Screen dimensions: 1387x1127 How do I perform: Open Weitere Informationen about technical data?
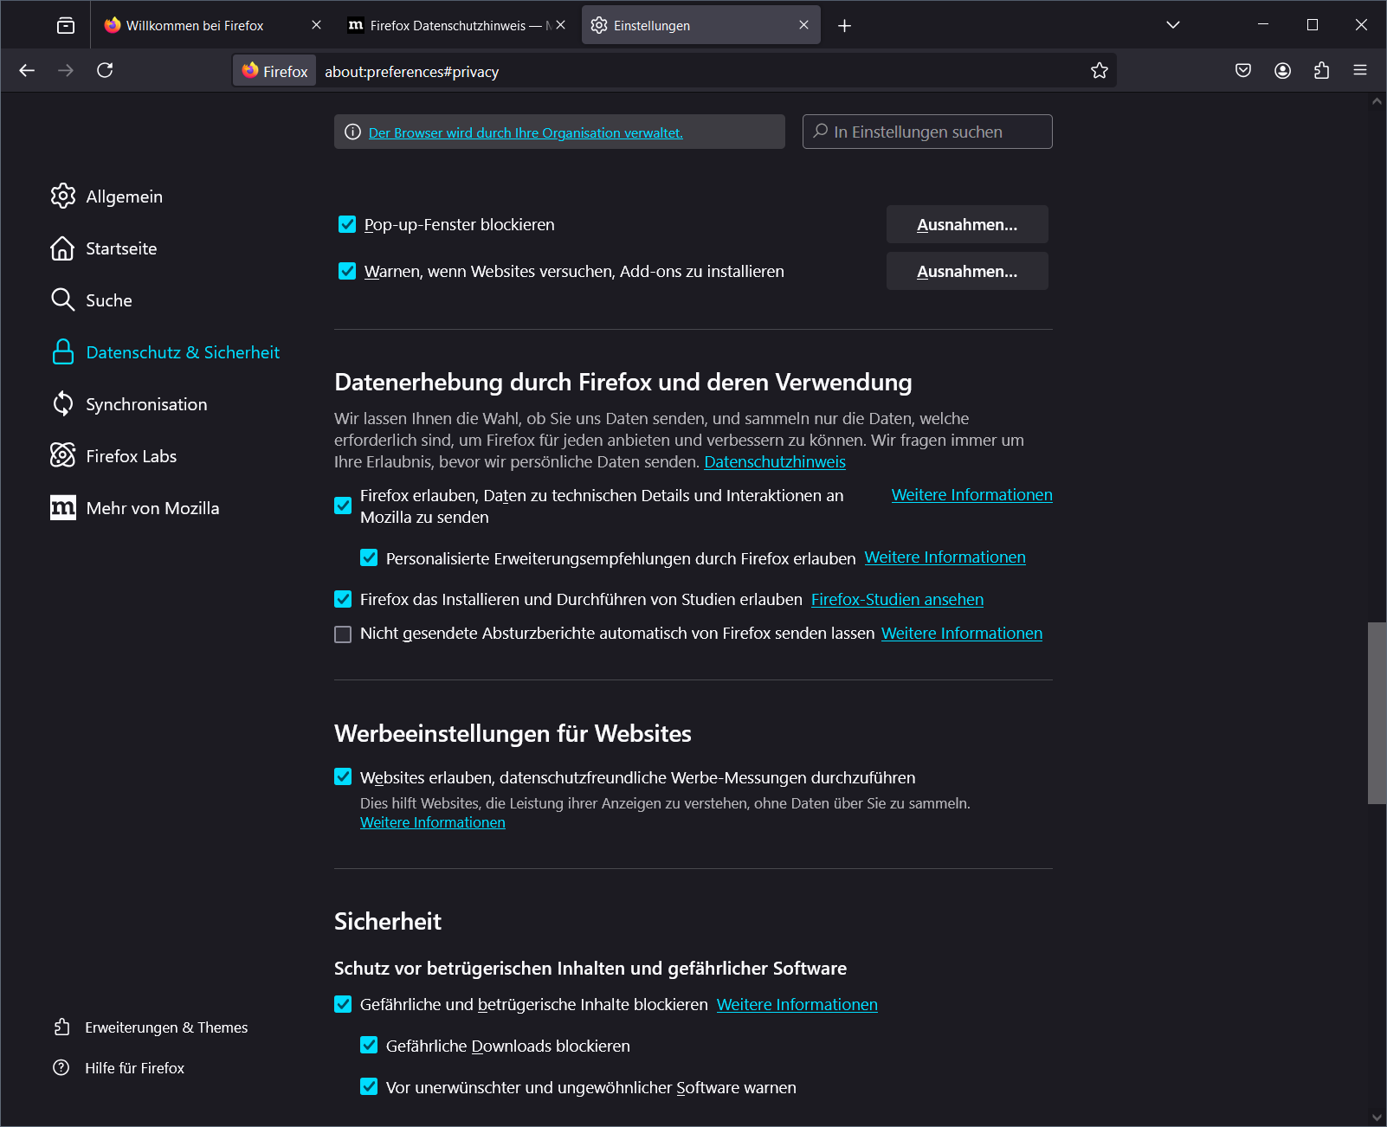pyautogui.click(x=972, y=495)
